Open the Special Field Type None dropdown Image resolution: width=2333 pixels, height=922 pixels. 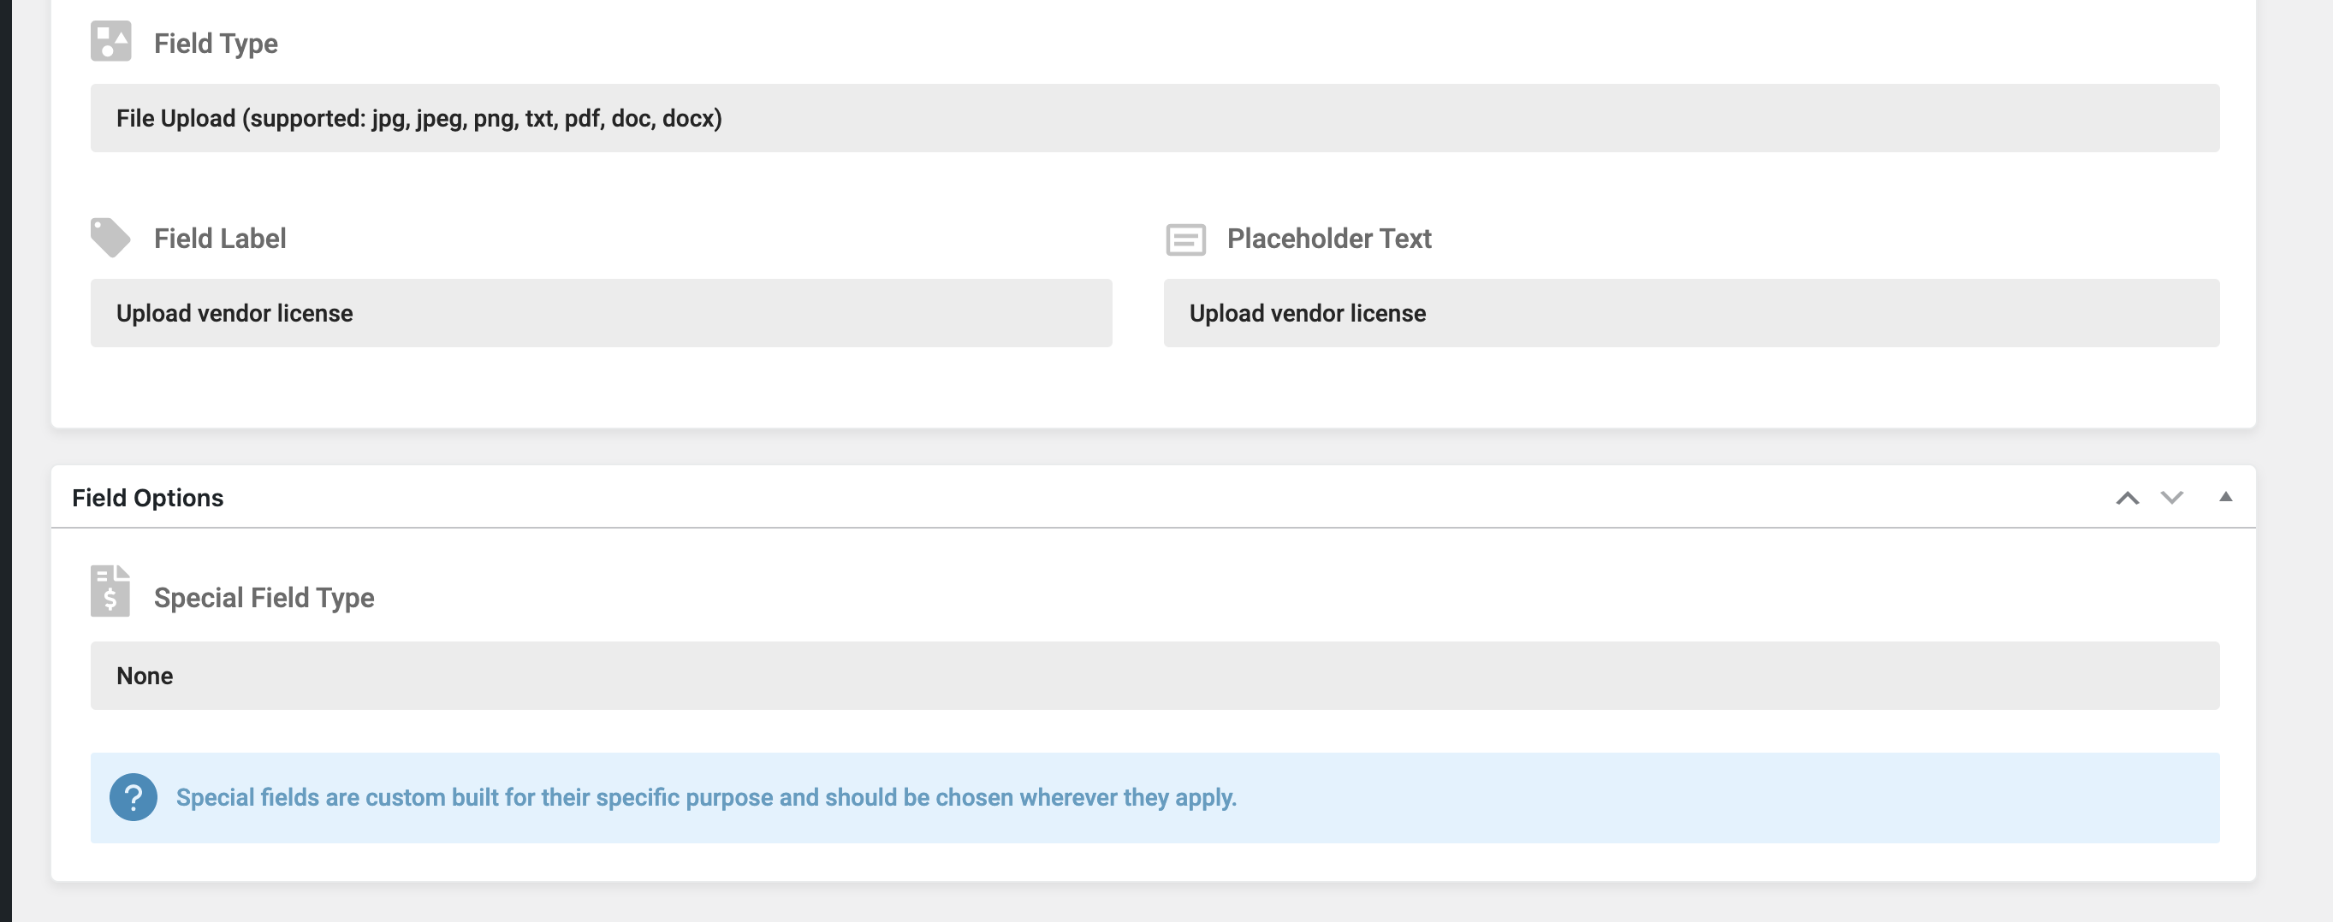tap(1154, 676)
